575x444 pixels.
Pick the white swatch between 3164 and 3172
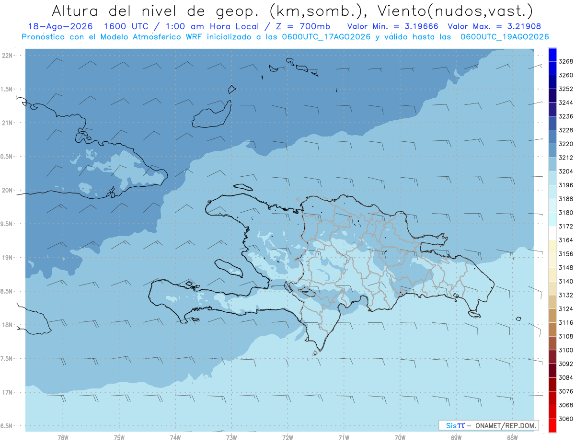click(552, 233)
